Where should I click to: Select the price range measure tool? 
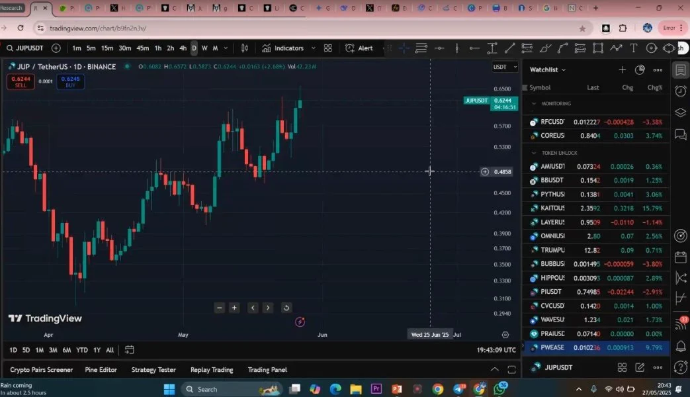[492, 48]
